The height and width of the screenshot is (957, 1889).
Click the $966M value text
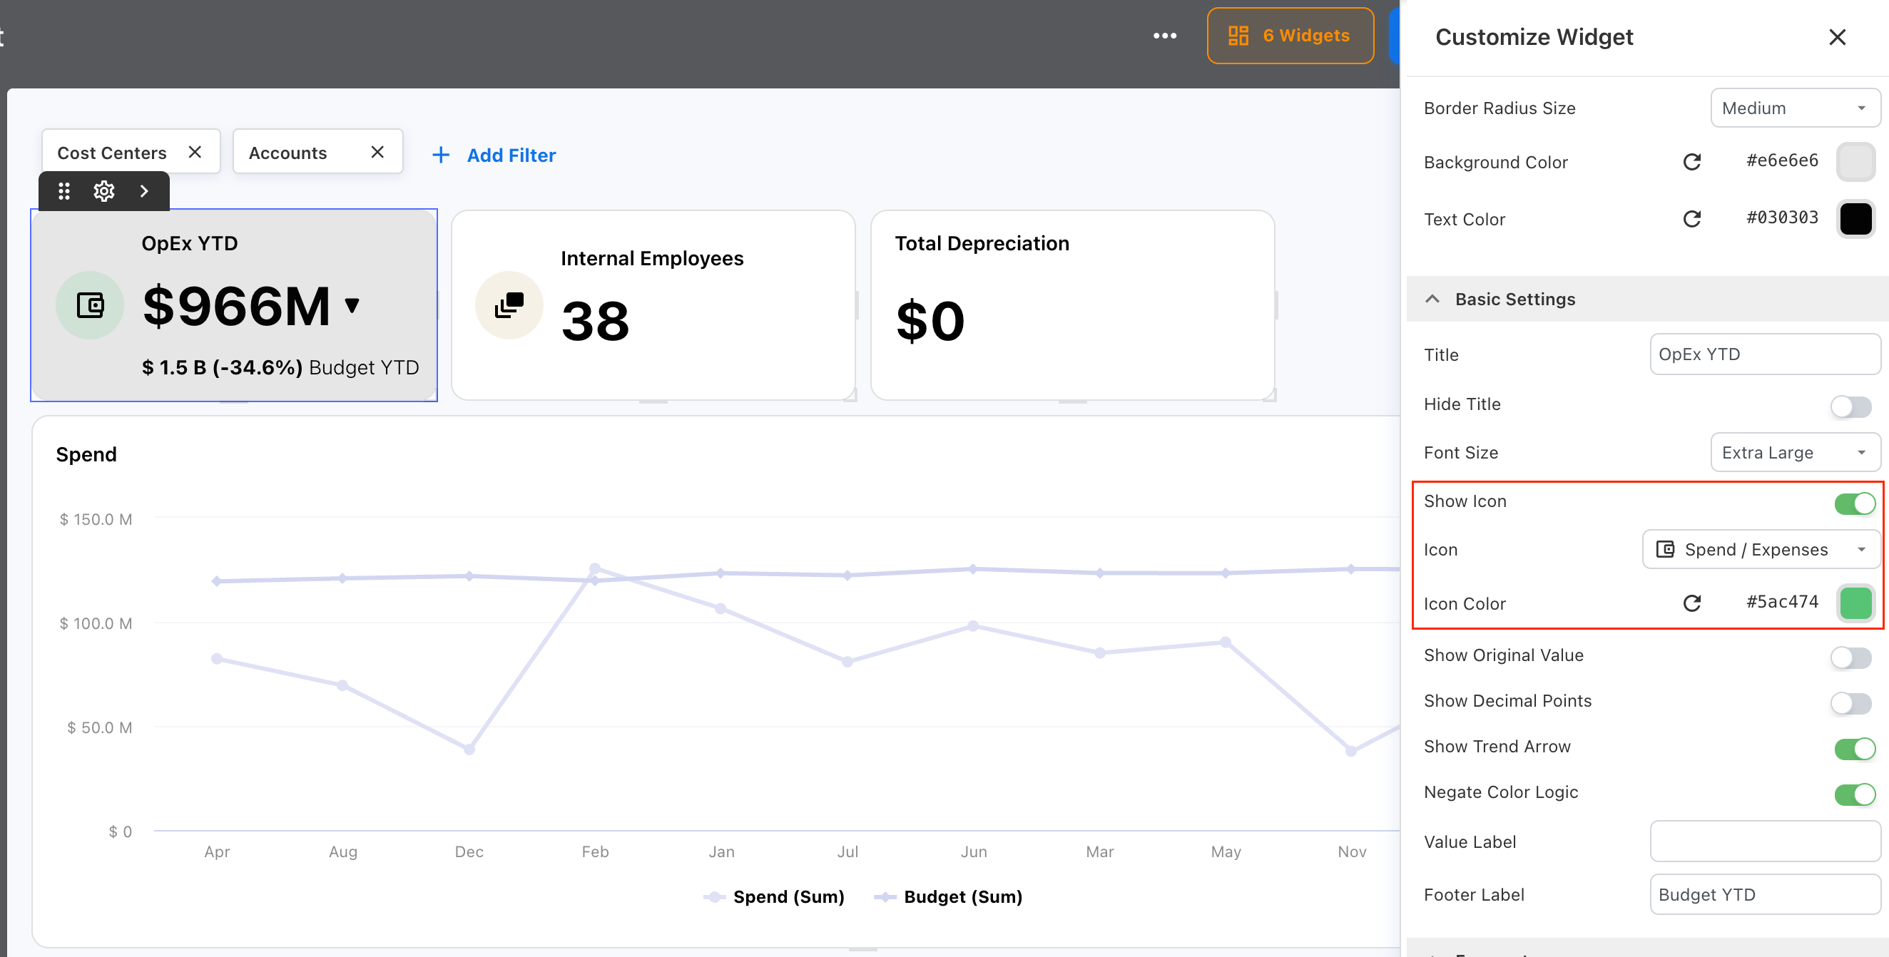pos(236,305)
